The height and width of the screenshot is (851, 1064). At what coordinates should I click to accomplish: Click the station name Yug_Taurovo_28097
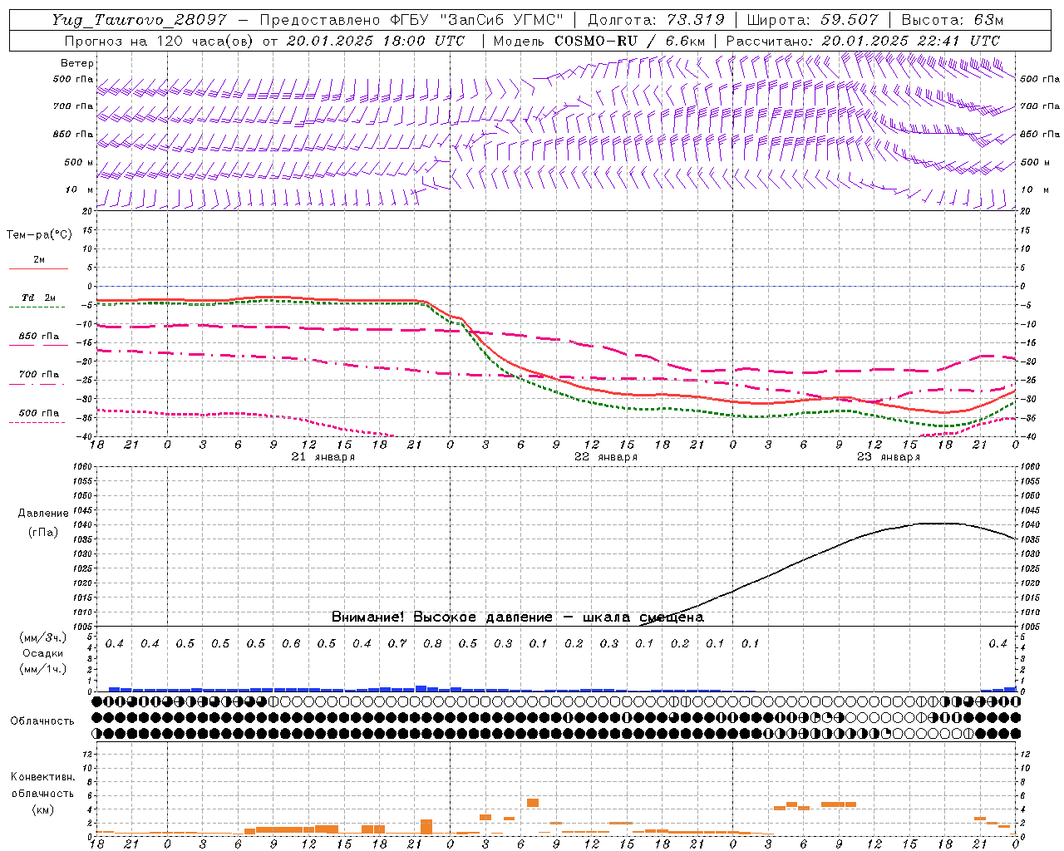coord(139,20)
